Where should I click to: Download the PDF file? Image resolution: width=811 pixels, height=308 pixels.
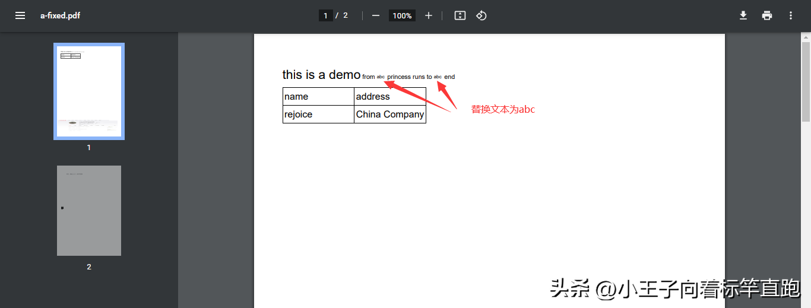click(743, 15)
